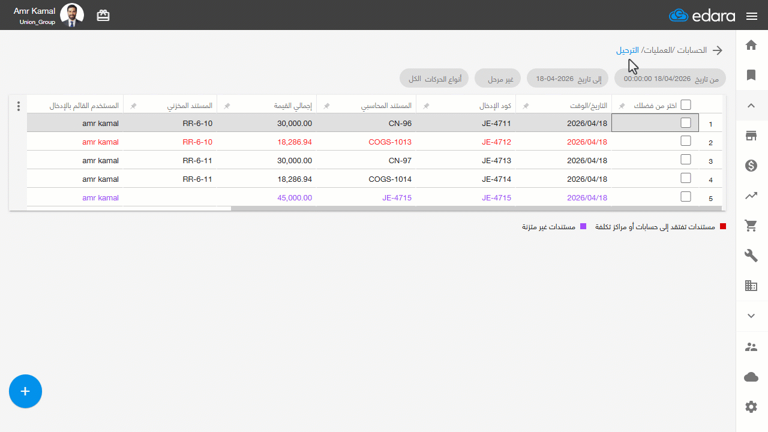The height and width of the screenshot is (432, 768).
Task: Click الترحيل breadcrumb link
Action: (628, 50)
